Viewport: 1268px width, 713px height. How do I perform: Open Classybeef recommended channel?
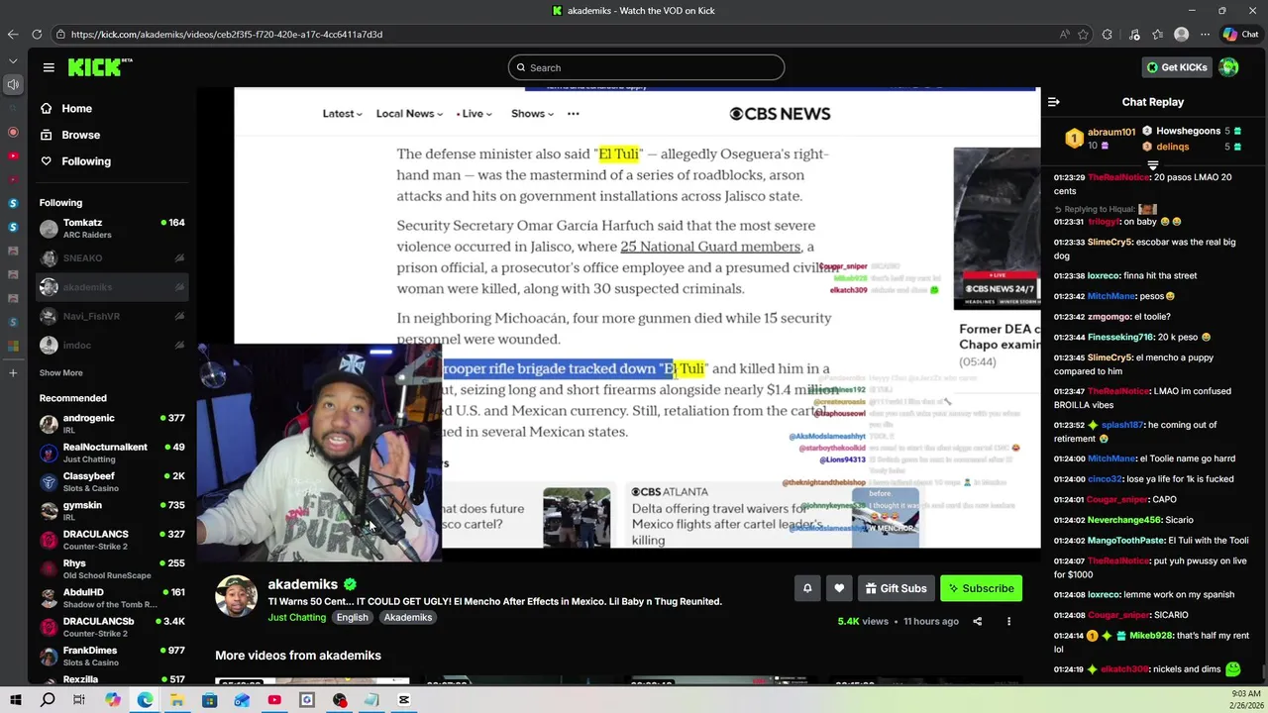point(112,481)
